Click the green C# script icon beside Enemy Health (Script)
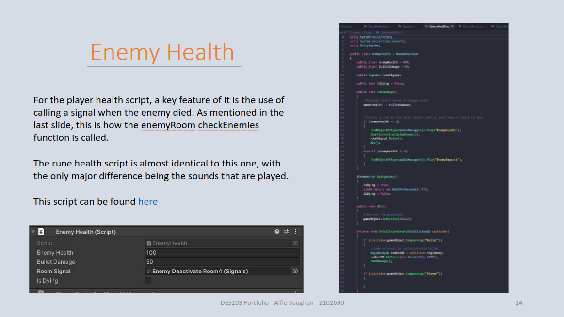The height and width of the screenshot is (317, 564). 41,232
